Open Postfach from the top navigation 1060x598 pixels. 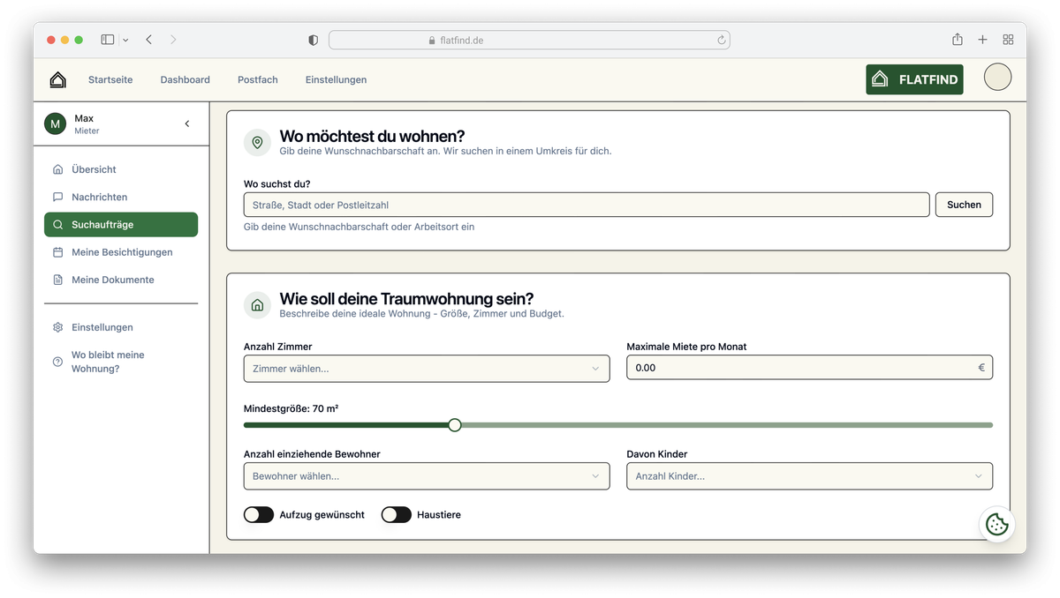pyautogui.click(x=257, y=79)
